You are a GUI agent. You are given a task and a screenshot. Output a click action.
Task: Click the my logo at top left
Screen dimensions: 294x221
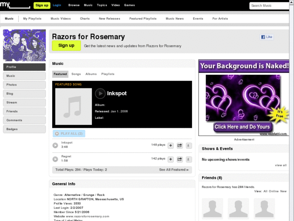15,4
